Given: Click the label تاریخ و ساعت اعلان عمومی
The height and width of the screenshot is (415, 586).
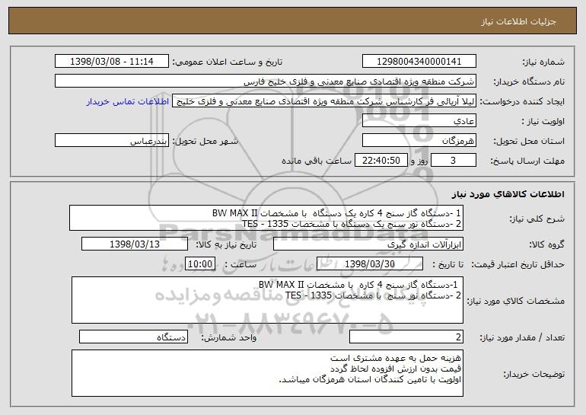Looking at the screenshot, I should pos(228,62).
